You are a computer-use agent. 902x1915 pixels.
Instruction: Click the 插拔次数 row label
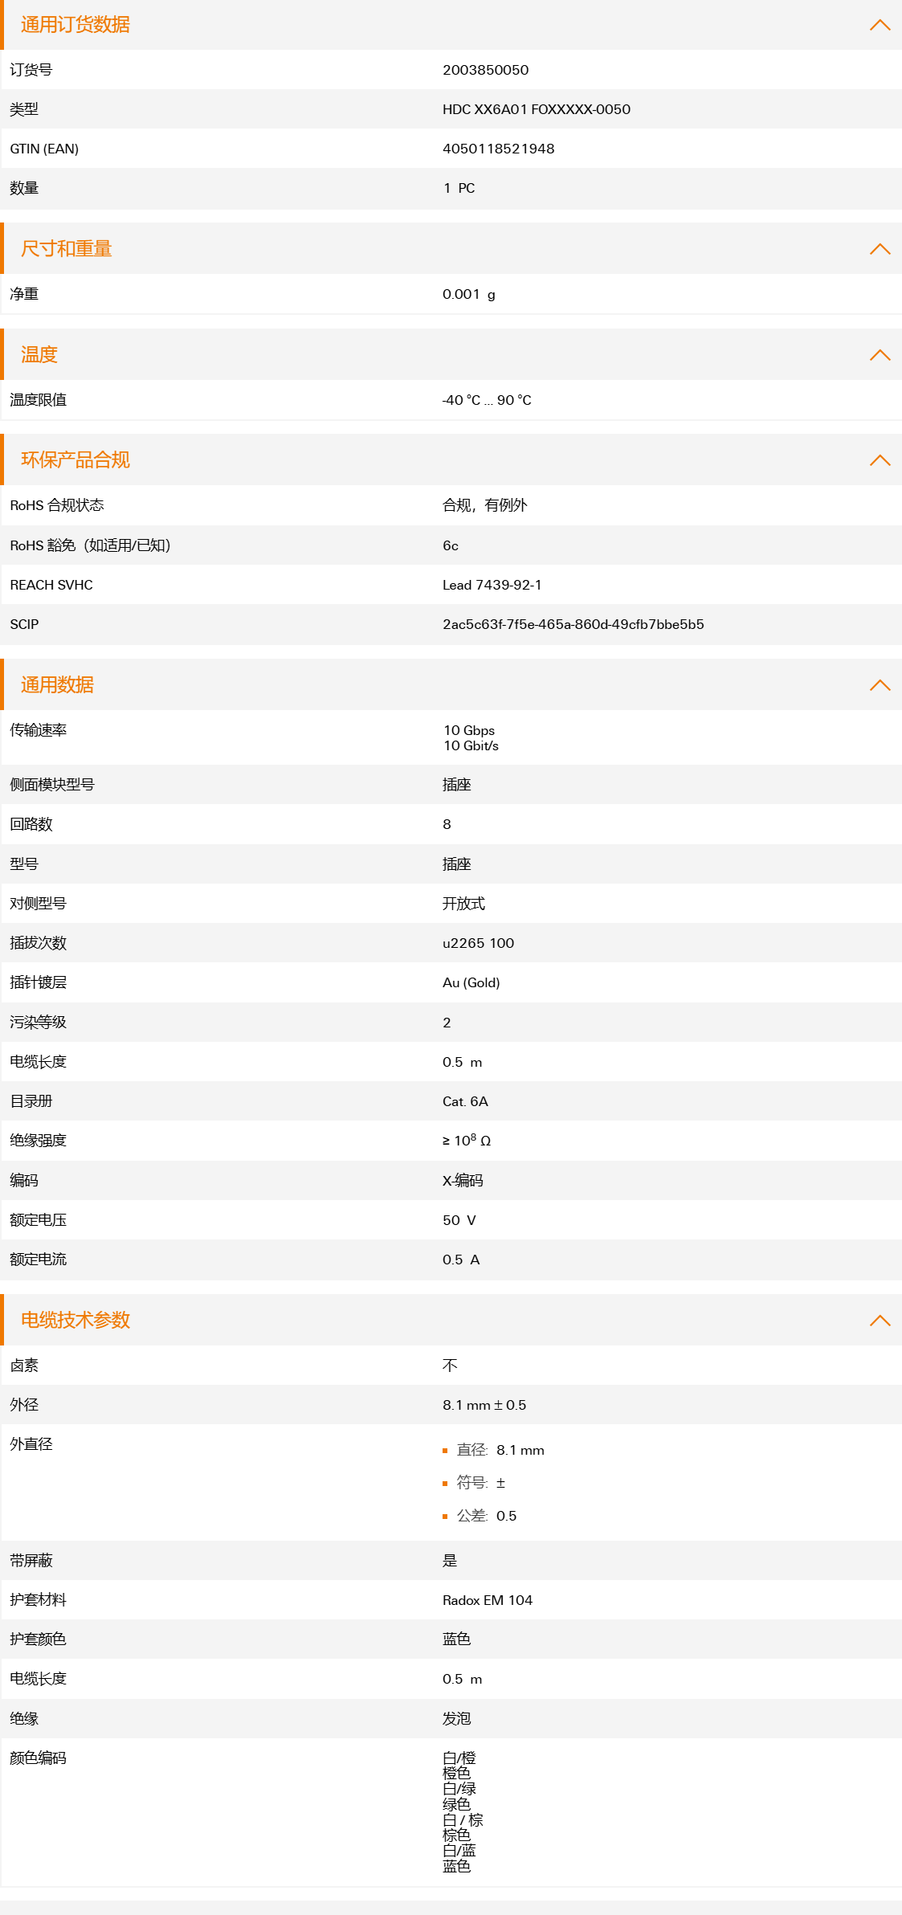(x=38, y=943)
